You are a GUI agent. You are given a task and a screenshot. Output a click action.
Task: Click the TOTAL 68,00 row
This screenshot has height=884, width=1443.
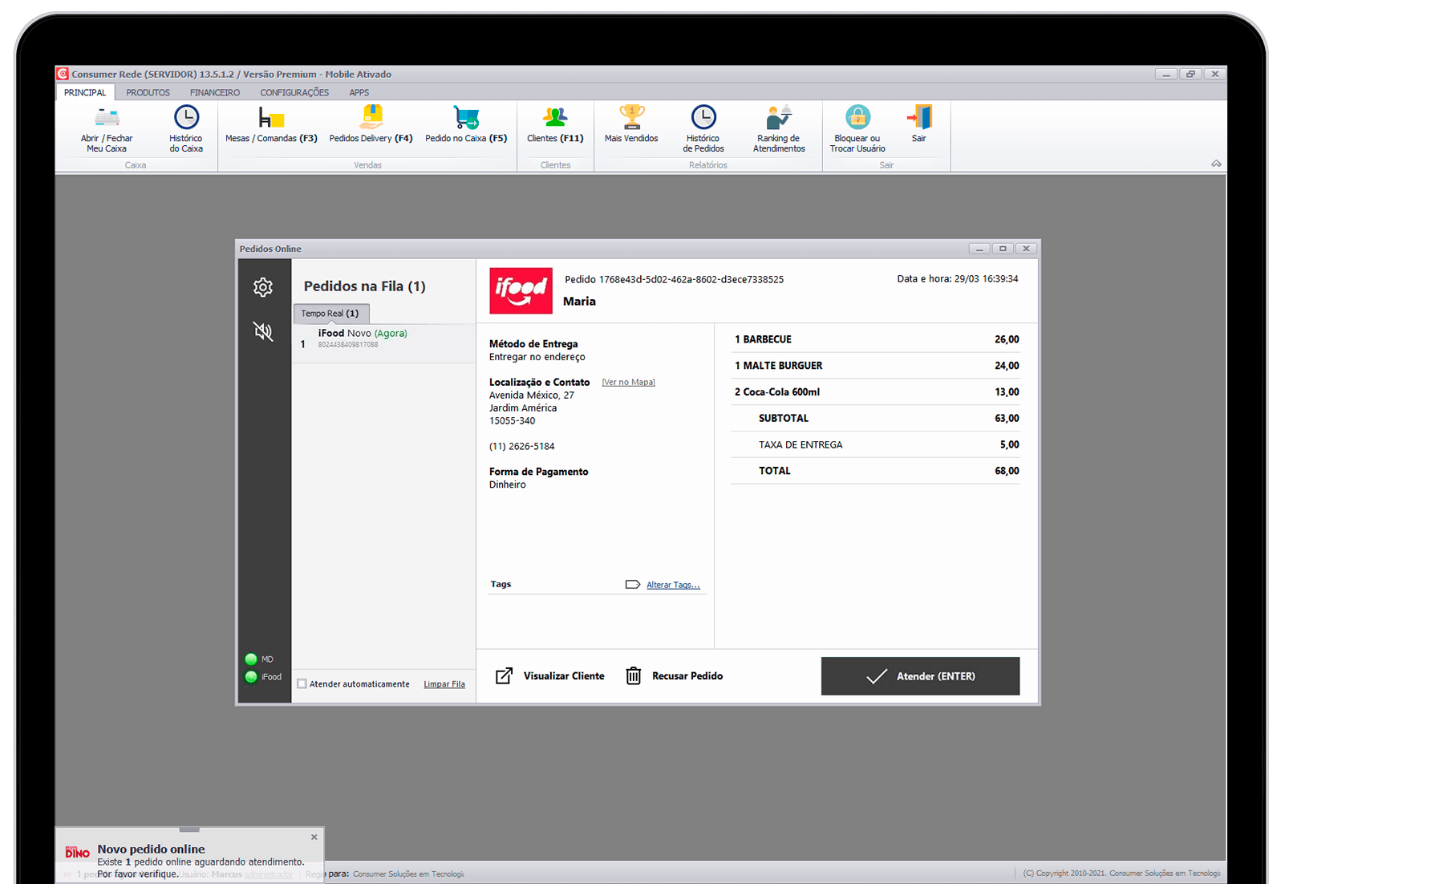pyautogui.click(x=876, y=471)
